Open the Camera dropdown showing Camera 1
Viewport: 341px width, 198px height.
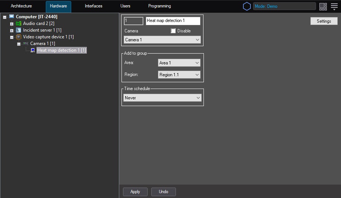click(x=162, y=40)
